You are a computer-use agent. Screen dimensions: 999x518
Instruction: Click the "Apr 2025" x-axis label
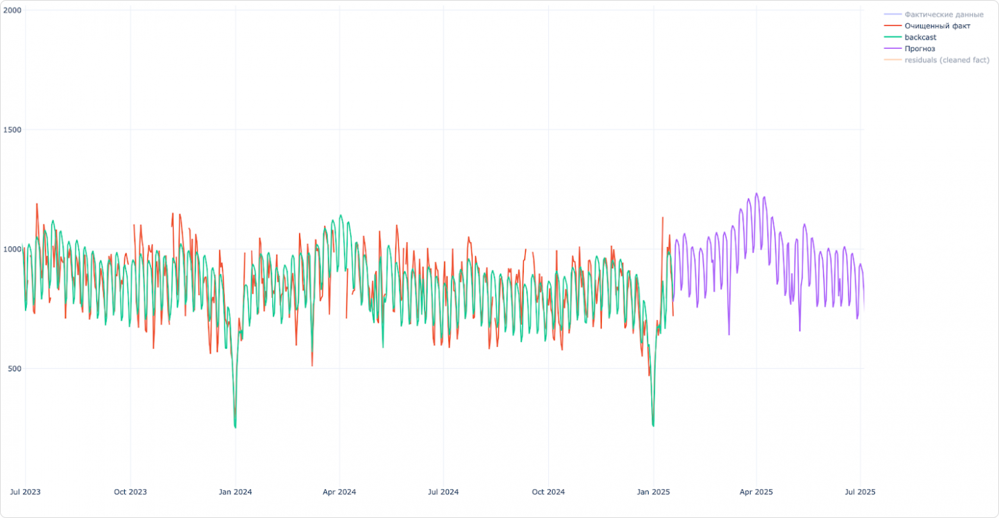coord(756,492)
